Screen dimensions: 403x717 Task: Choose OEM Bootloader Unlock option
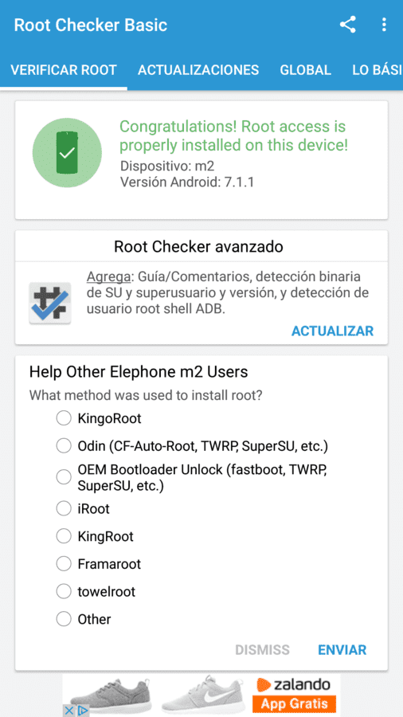tap(64, 477)
